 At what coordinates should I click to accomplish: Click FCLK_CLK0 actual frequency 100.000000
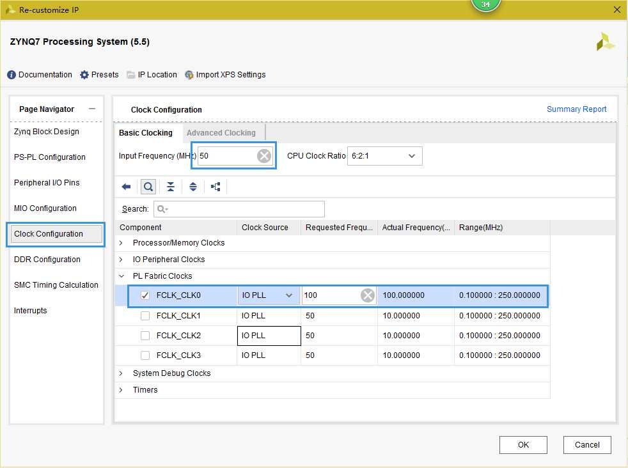click(404, 295)
